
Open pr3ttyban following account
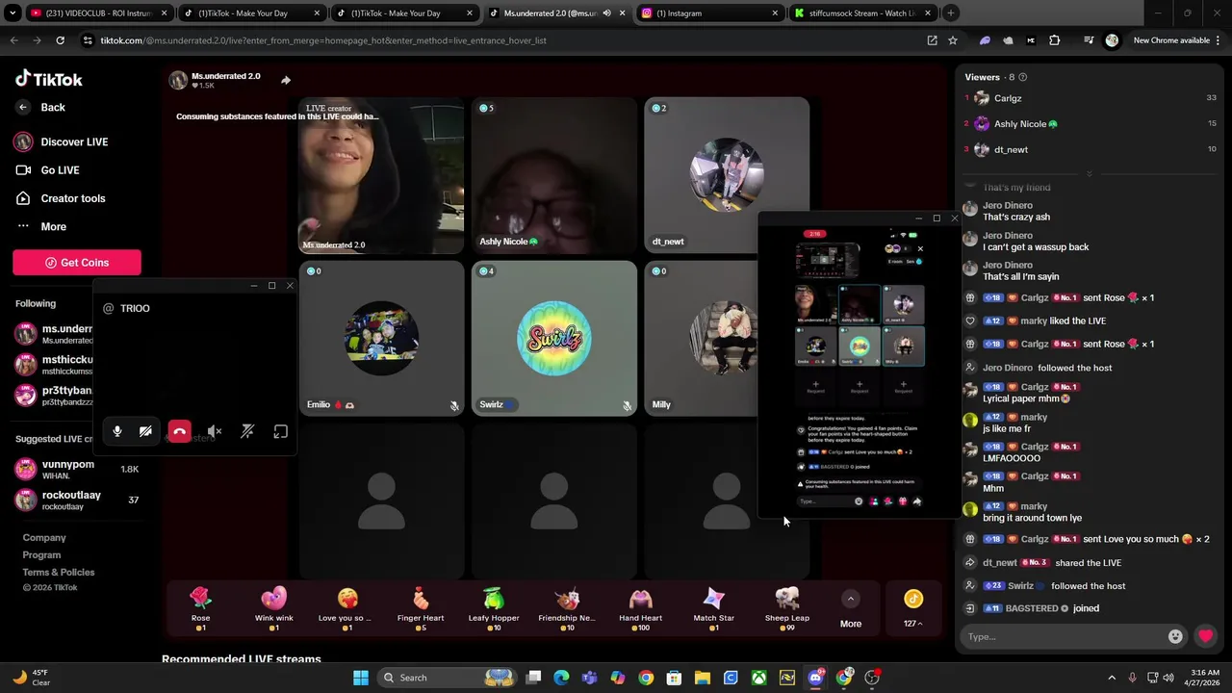pyautogui.click(x=55, y=396)
